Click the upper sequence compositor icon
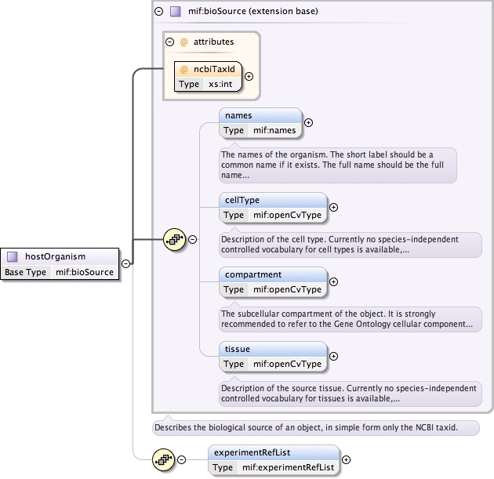Image resolution: width=494 pixels, height=479 pixels. click(x=173, y=239)
